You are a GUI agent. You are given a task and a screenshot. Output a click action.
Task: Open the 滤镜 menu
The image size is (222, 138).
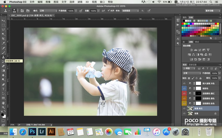(x=80, y=2)
